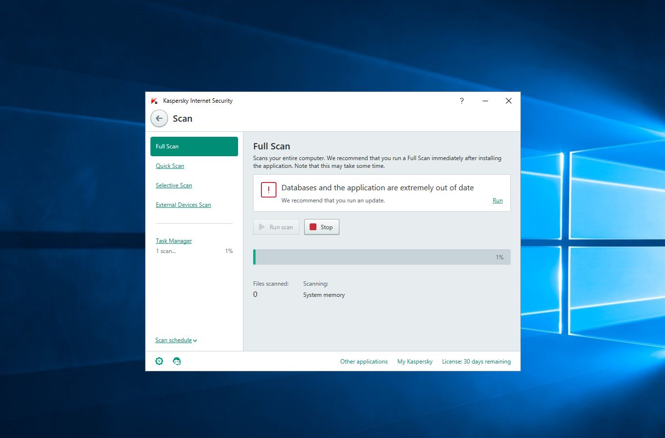
Task: Click the 'Databases and the application are extremely out of date' message
Action: point(377,188)
